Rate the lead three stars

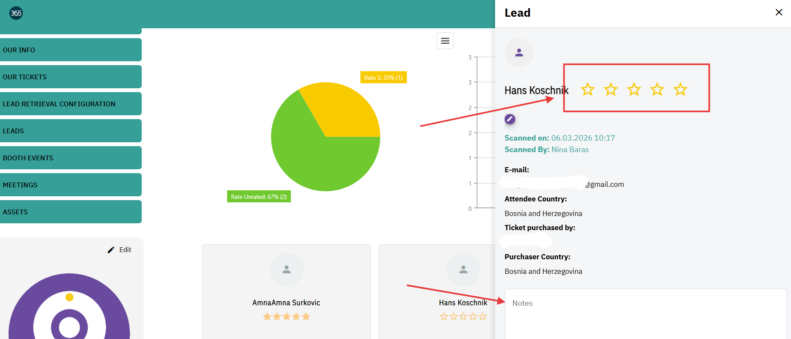point(634,90)
